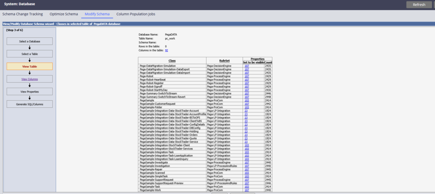Click Pega-LP-ProcessAndRules in PegaSample-Investigation row

tap(222, 166)
